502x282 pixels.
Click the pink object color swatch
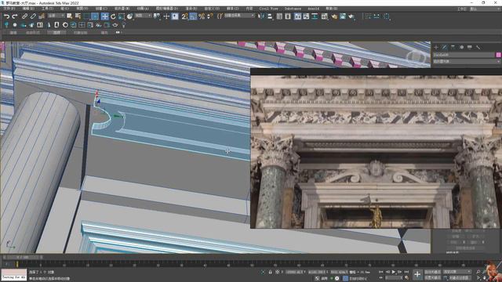tap(499, 55)
